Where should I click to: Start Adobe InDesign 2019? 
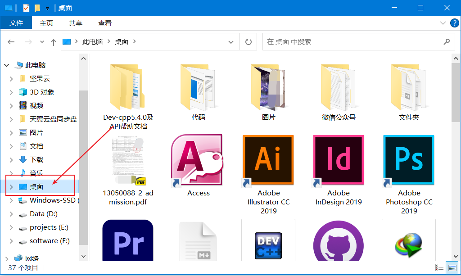click(x=338, y=160)
